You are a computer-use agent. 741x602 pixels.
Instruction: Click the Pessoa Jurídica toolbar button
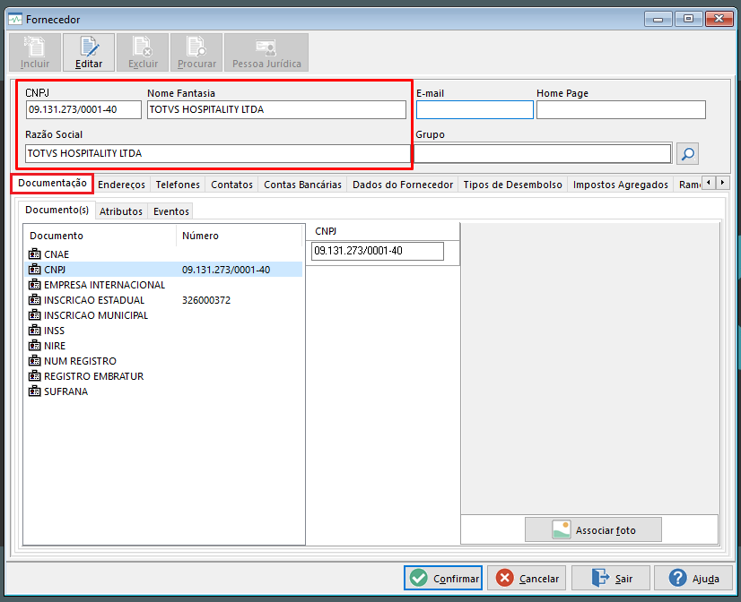tap(266, 52)
